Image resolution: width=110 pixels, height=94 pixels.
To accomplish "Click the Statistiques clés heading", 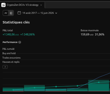I will pyautogui.click(x=16, y=22).
